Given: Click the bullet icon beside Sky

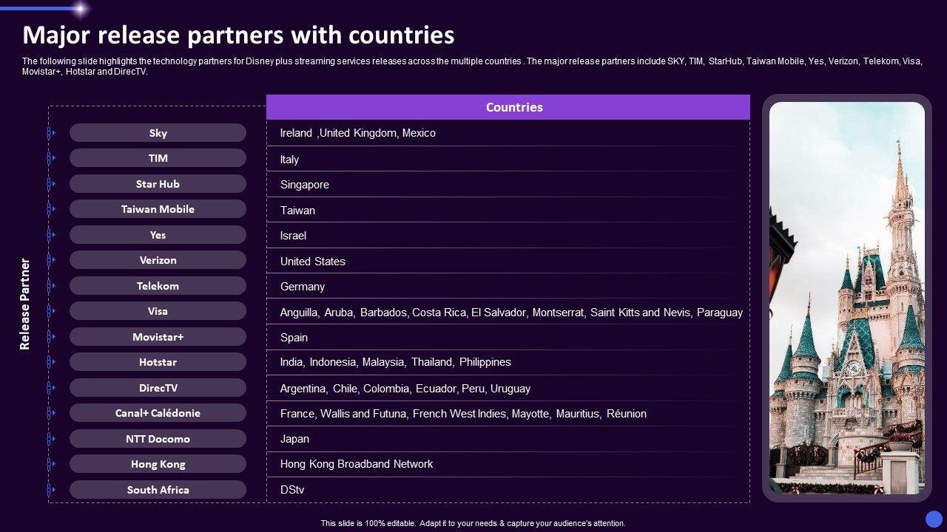Looking at the screenshot, I should [x=50, y=133].
